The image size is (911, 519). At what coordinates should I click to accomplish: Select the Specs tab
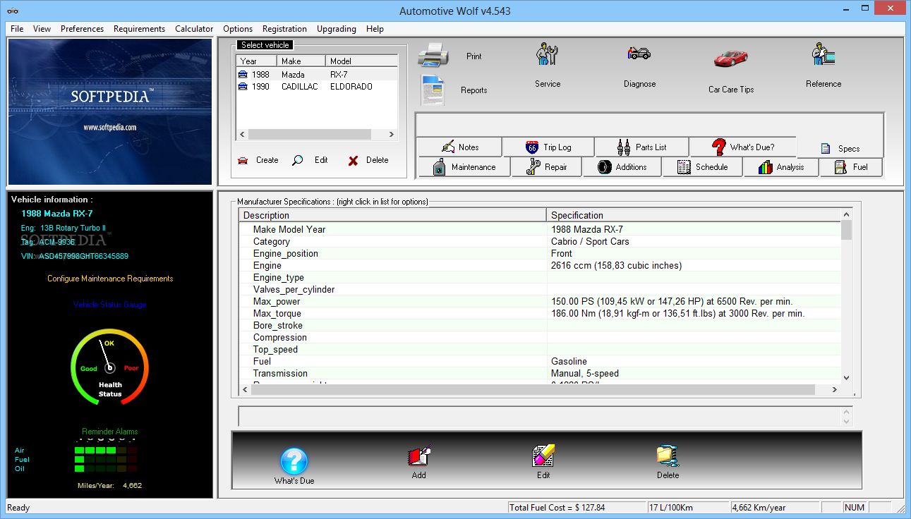click(x=840, y=148)
